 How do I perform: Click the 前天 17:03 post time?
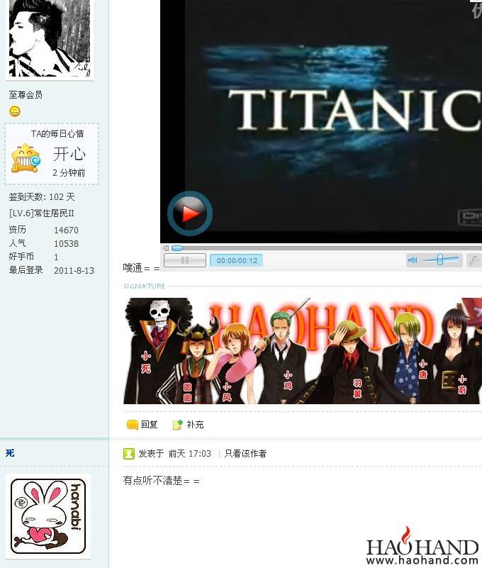click(x=189, y=454)
